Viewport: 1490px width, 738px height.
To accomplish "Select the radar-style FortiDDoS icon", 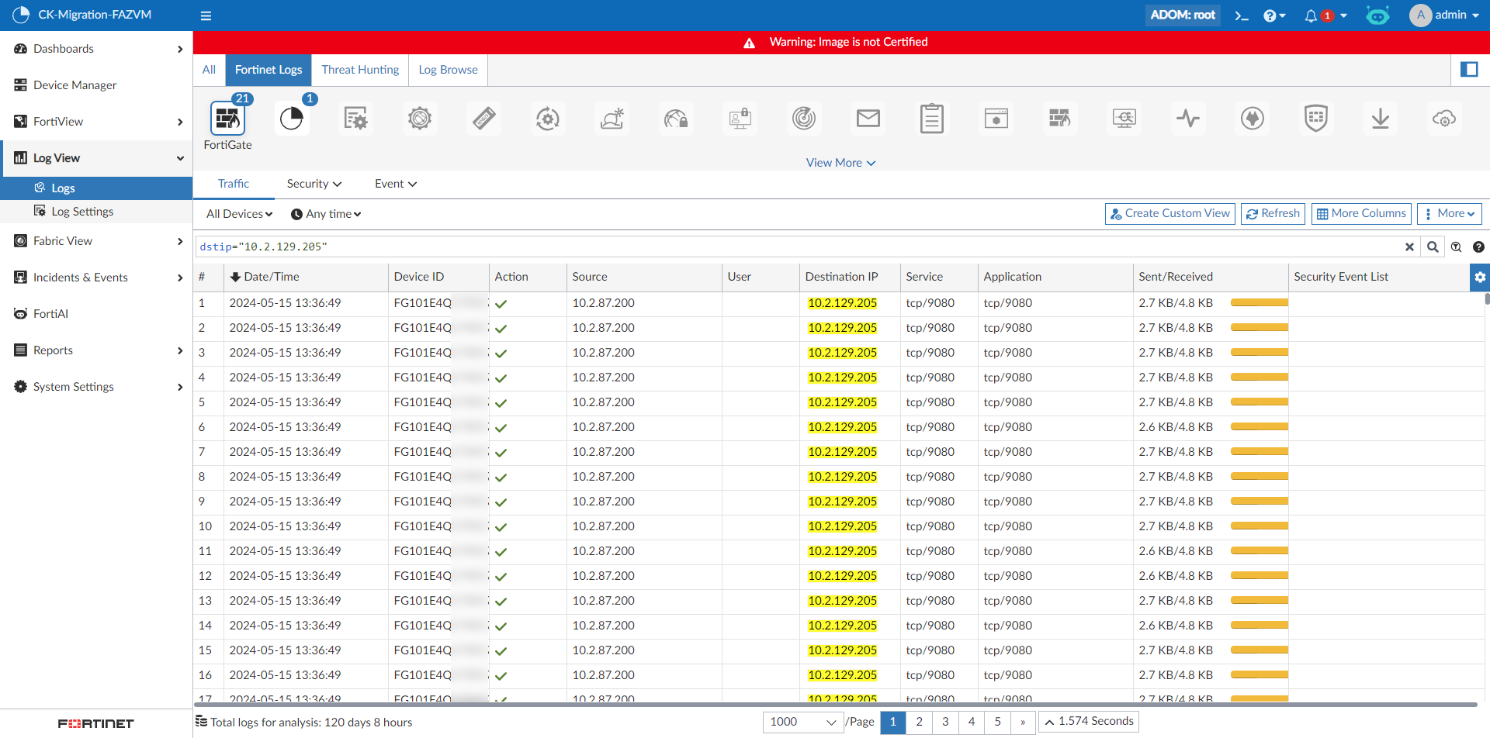I will coord(803,118).
